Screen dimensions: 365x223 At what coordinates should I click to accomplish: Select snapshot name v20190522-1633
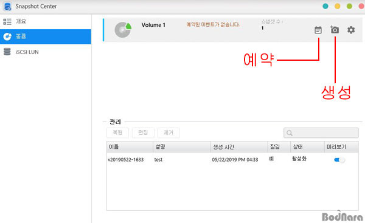coord(126,160)
